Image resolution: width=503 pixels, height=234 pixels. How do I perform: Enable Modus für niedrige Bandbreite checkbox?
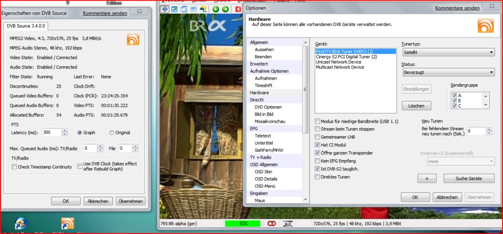pyautogui.click(x=317, y=121)
